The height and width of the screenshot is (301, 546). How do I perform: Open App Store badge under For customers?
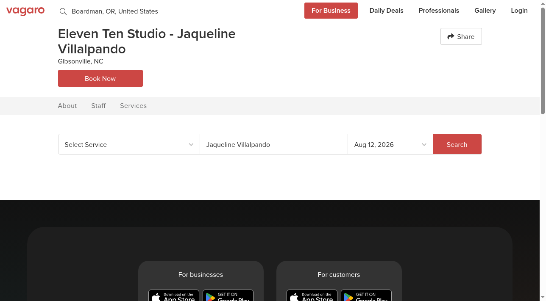point(312,295)
